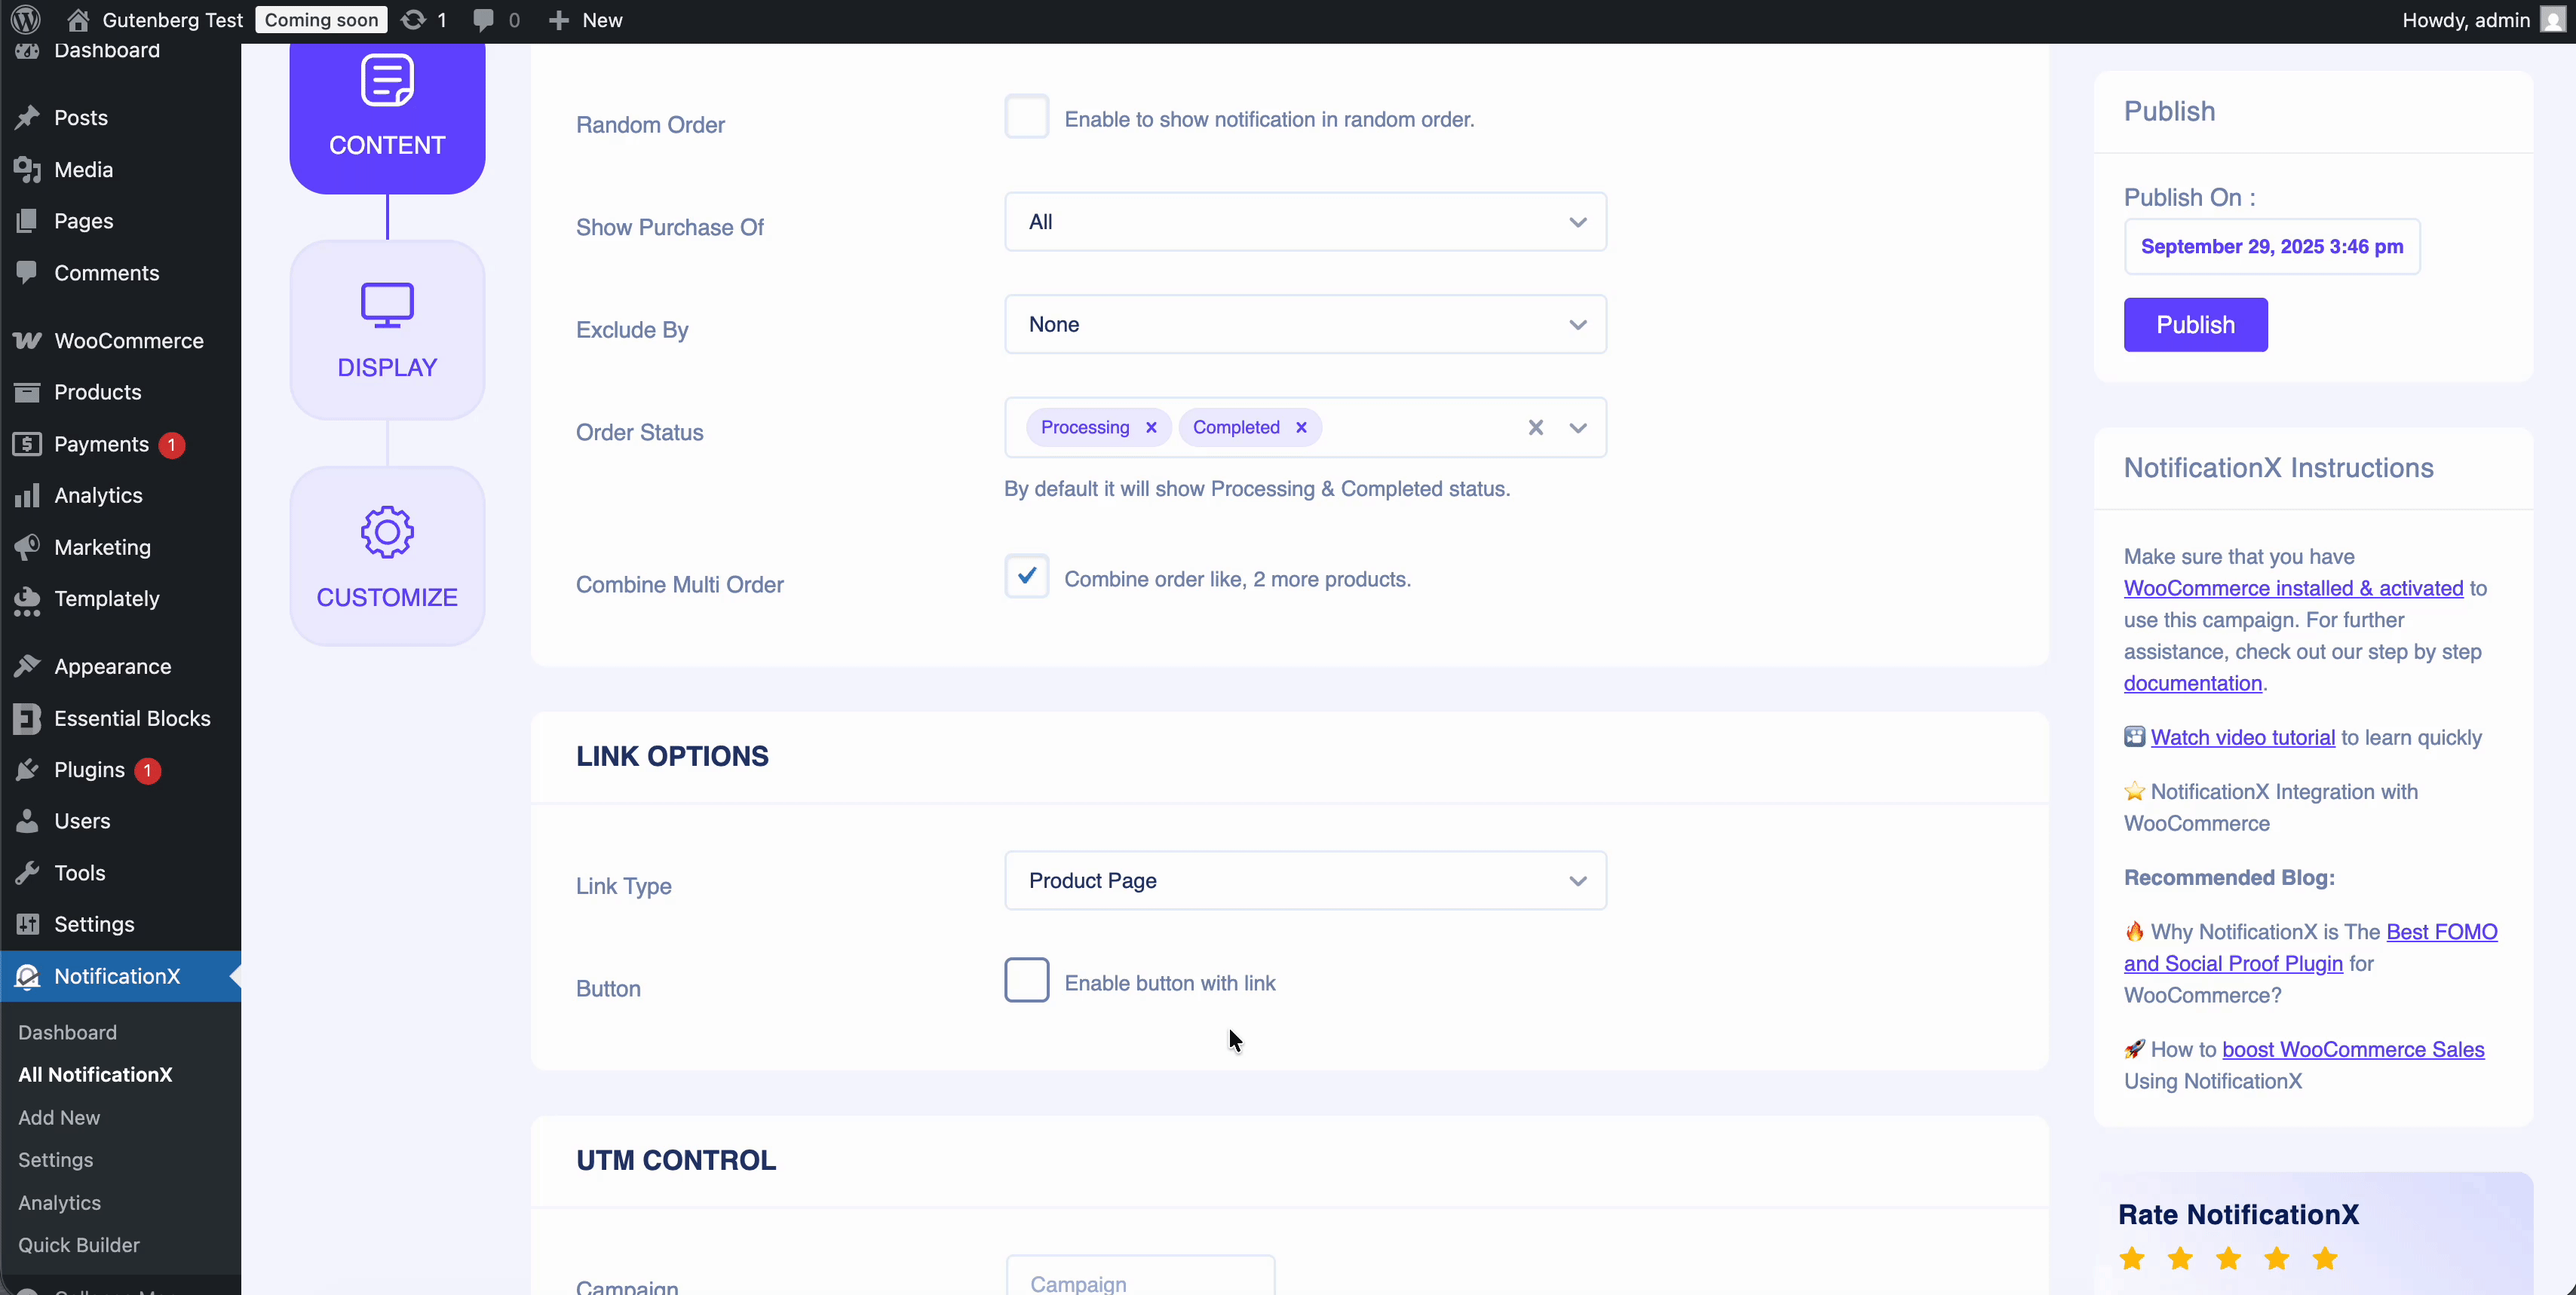Screen dimensions: 2576x1295
Task: Open the updates icon in admin bar
Action: click(413, 20)
